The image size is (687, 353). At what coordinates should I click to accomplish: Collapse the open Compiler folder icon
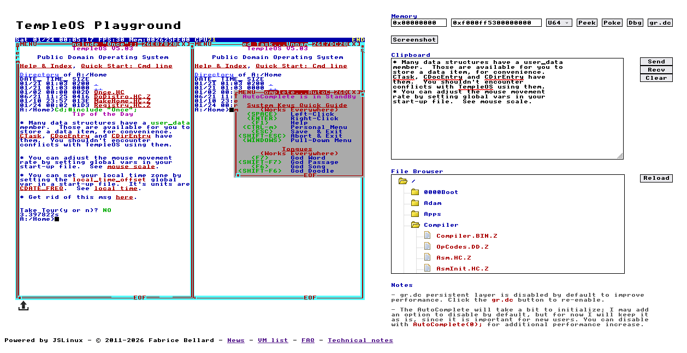point(416,225)
